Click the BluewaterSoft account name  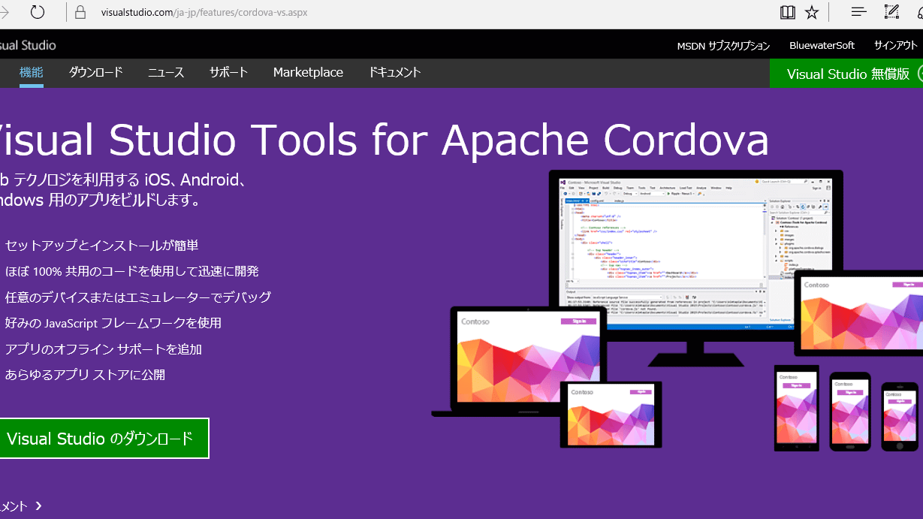822,46
